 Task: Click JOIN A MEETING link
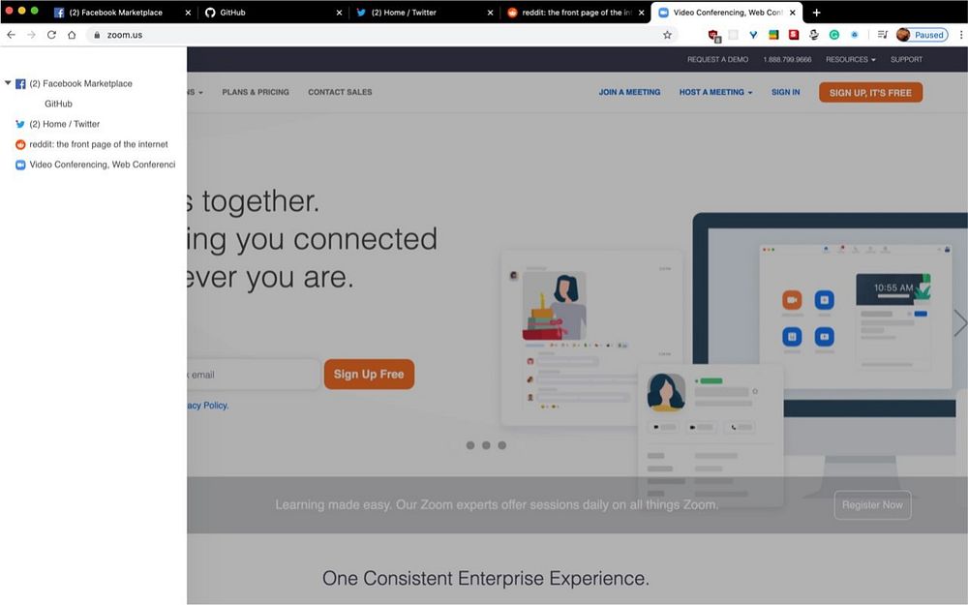(x=629, y=93)
